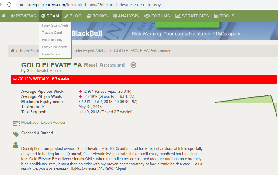Open the BLOG section
Image resolution: width=278 pixels, height=175 pixels.
pos(73,16)
